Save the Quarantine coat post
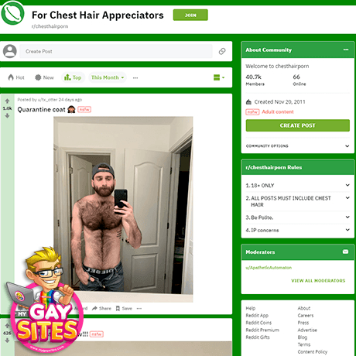Screen dimensions: 356x356 [124, 308]
